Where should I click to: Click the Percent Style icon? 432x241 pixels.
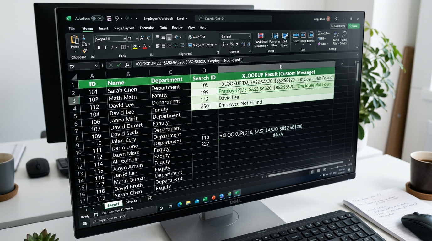pos(232,44)
